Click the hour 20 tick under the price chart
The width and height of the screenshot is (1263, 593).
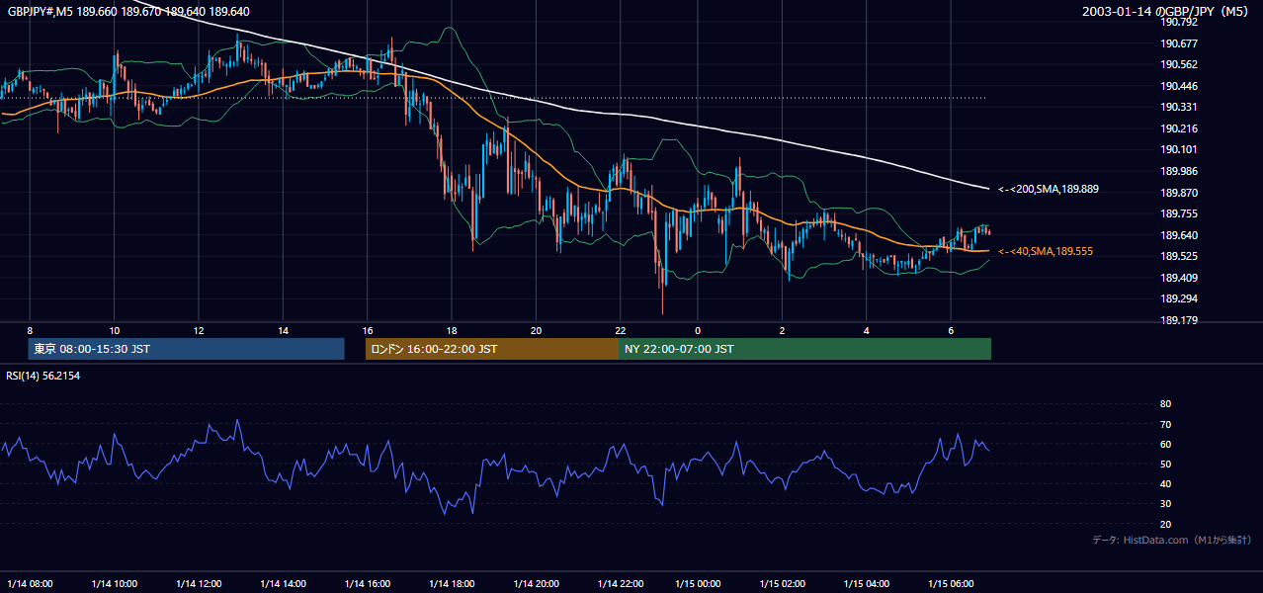(x=536, y=330)
